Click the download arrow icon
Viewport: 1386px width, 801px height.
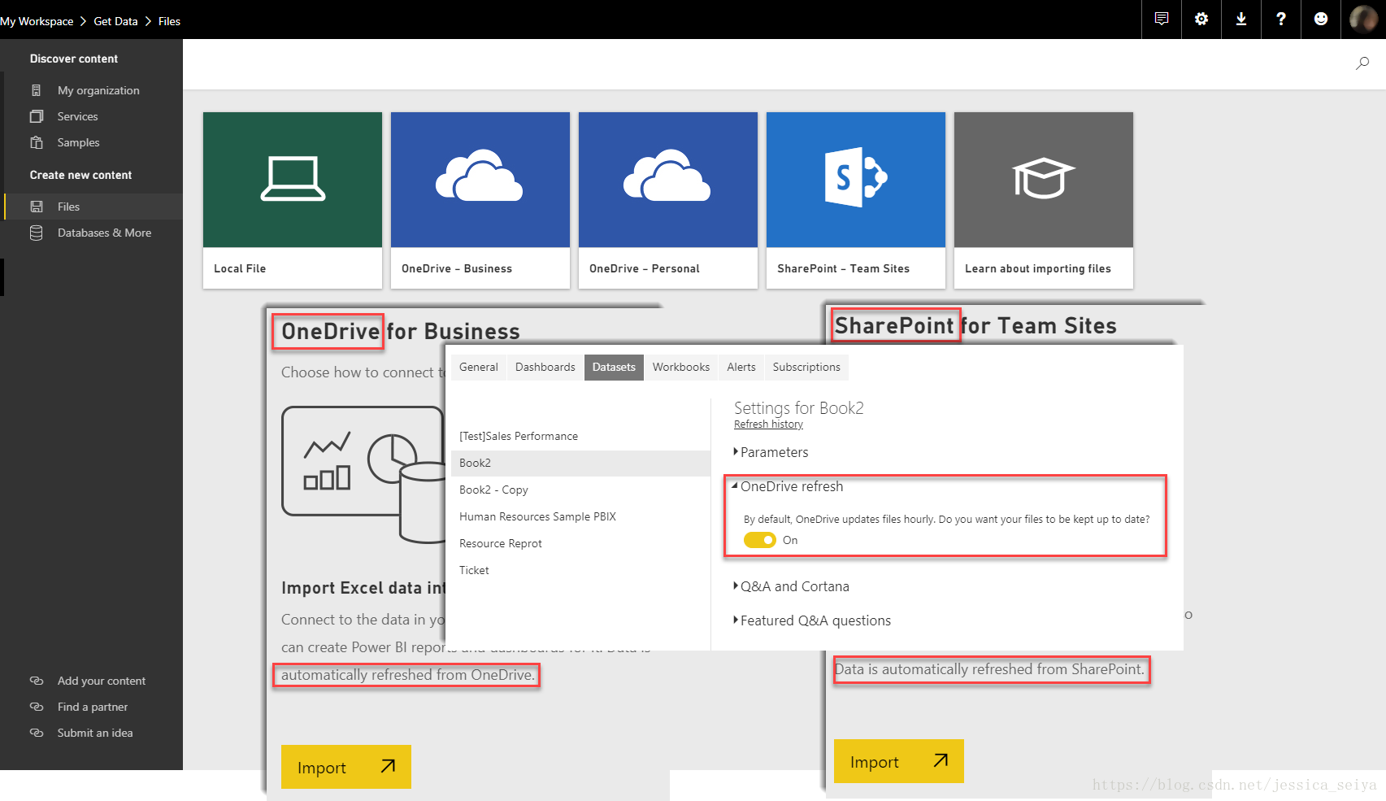(x=1241, y=19)
